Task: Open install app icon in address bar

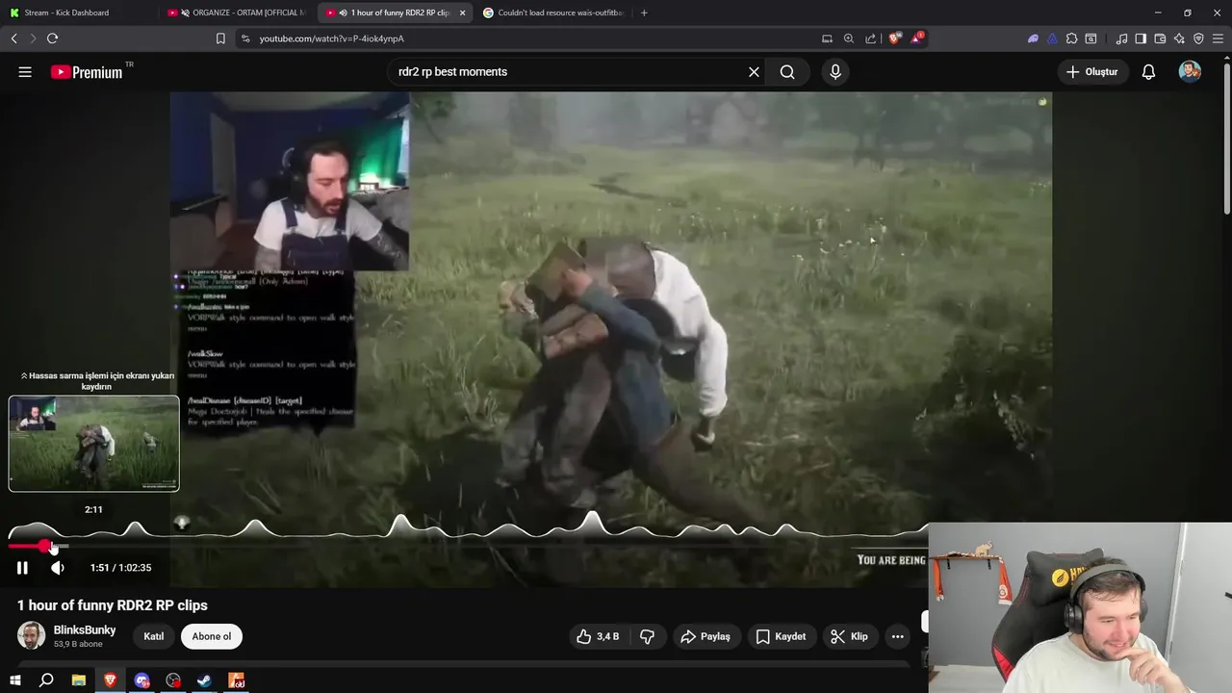Action: click(x=827, y=38)
